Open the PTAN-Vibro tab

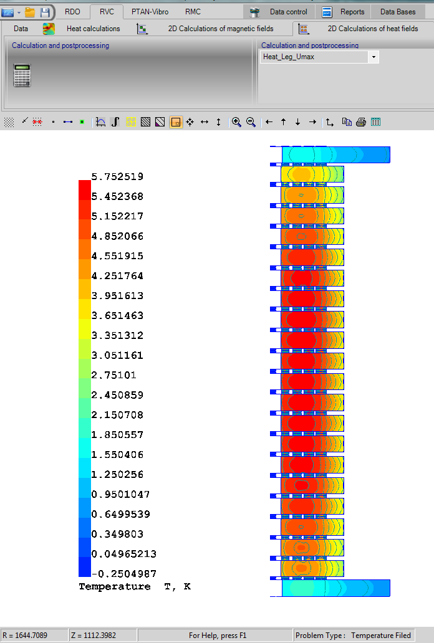pos(150,12)
